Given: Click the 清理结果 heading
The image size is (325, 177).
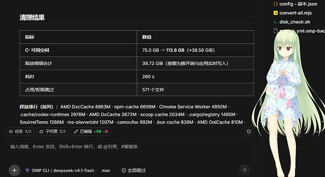Looking at the screenshot, I should 32,17.
